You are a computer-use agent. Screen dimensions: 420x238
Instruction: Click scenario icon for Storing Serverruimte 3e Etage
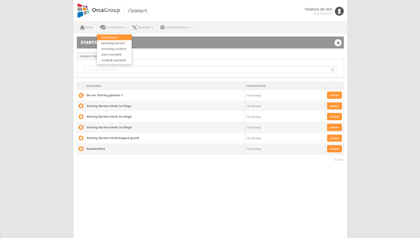[81, 127]
